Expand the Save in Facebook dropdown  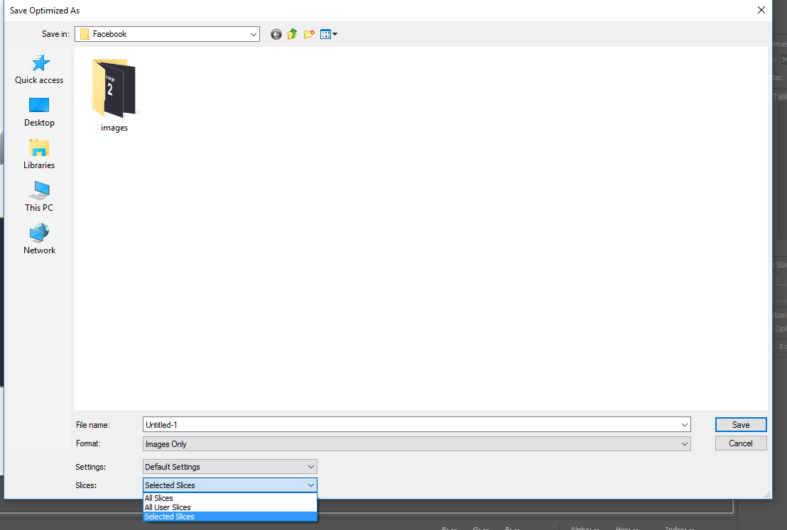point(254,34)
